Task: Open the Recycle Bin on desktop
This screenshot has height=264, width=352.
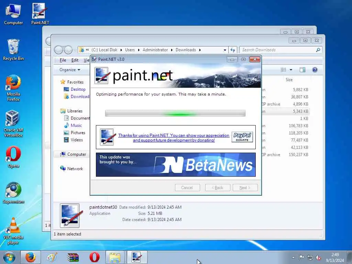Action: point(13,50)
